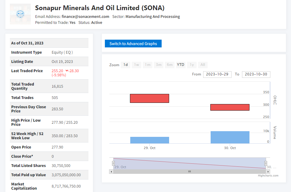Click the Total Traded Quantity value 16,815
The image size is (291, 192).
pos(57,86)
